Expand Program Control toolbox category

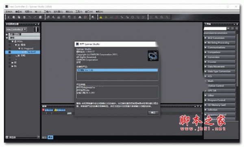pos(220,100)
